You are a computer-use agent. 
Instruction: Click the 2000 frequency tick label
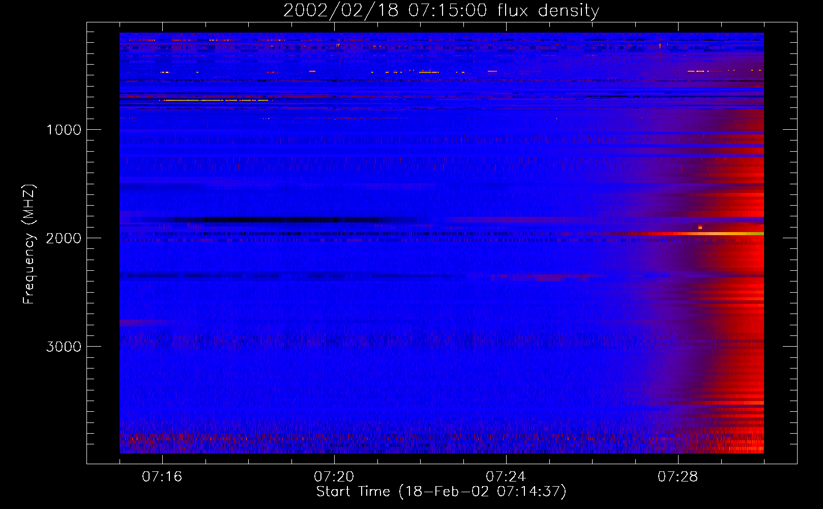pyautogui.click(x=64, y=238)
